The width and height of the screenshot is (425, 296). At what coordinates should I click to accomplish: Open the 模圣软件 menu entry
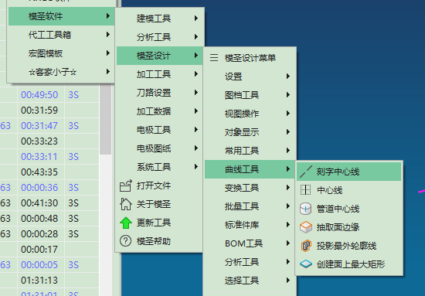pyautogui.click(x=62, y=16)
